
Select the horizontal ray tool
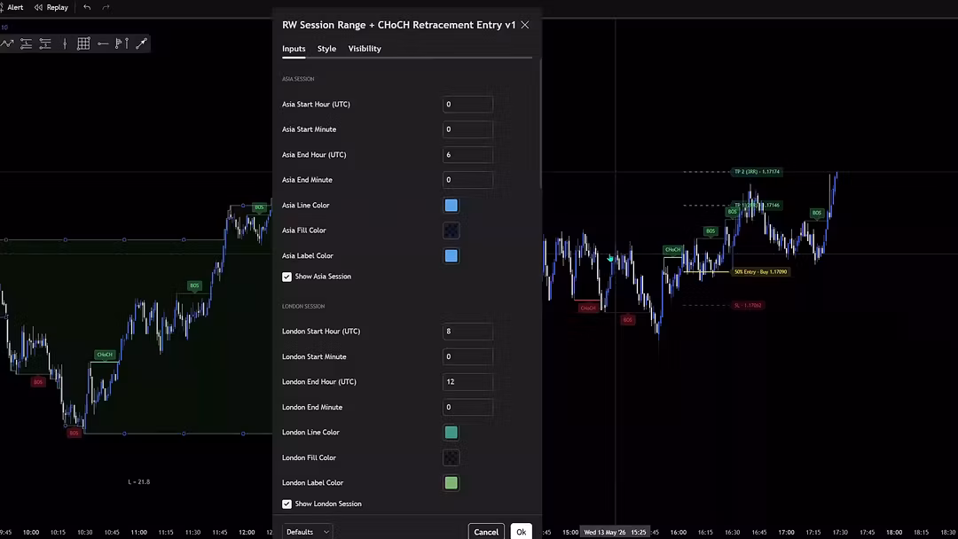(103, 43)
